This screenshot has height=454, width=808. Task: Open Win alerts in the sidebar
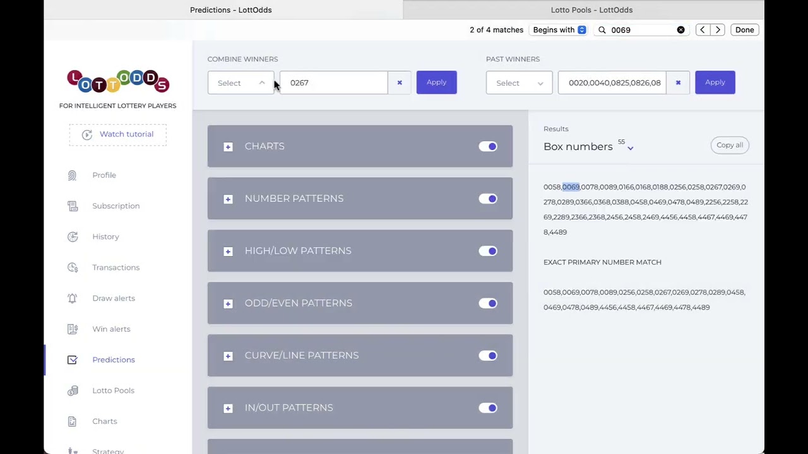coord(111,329)
